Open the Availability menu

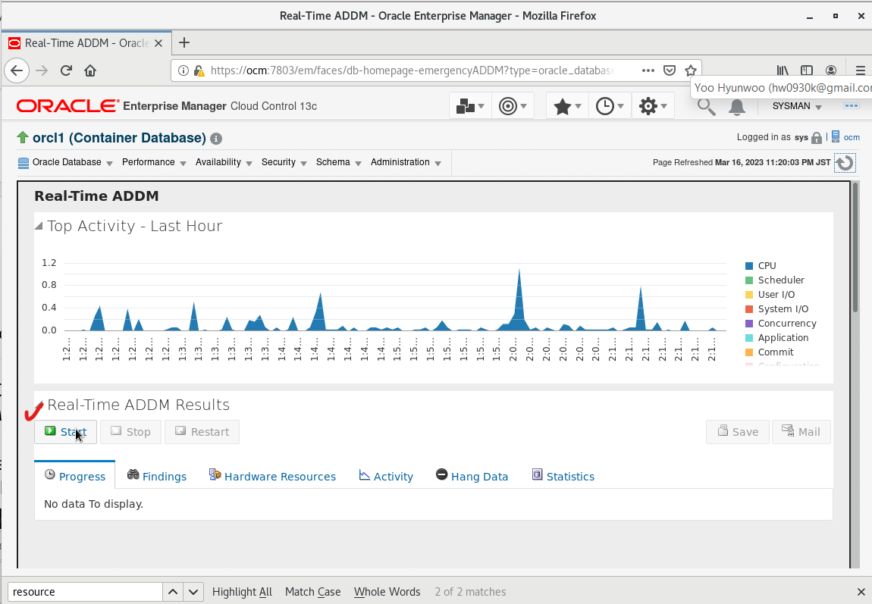224,162
